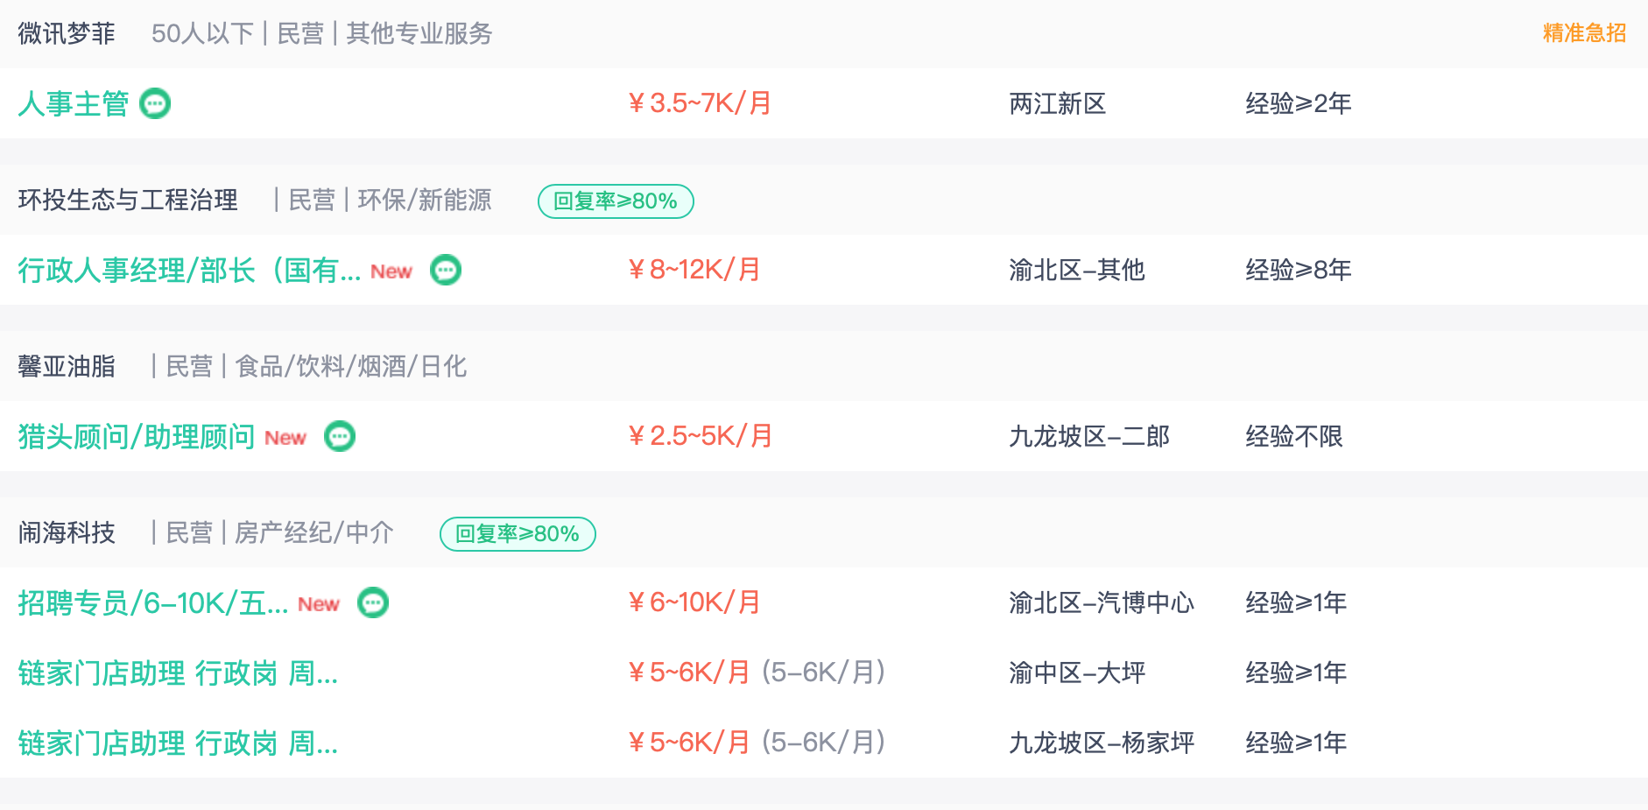Open 招聘专员/6-10K job listing

[x=153, y=602]
